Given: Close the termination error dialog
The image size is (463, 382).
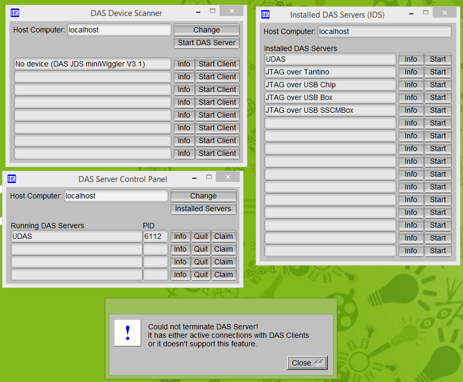Looking at the screenshot, I should pos(307,362).
